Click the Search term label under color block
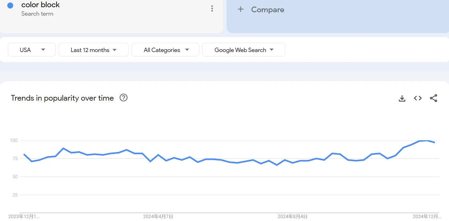449x221 pixels. pyautogui.click(x=37, y=14)
